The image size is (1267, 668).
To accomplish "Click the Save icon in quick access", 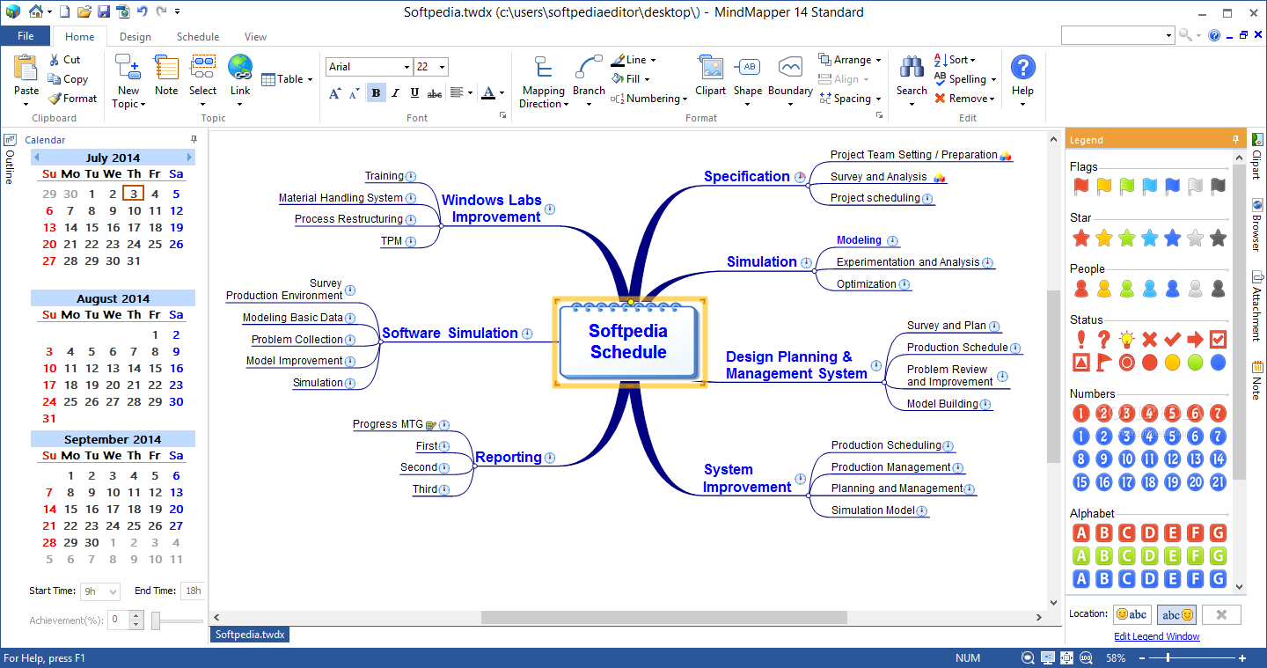I will [104, 11].
